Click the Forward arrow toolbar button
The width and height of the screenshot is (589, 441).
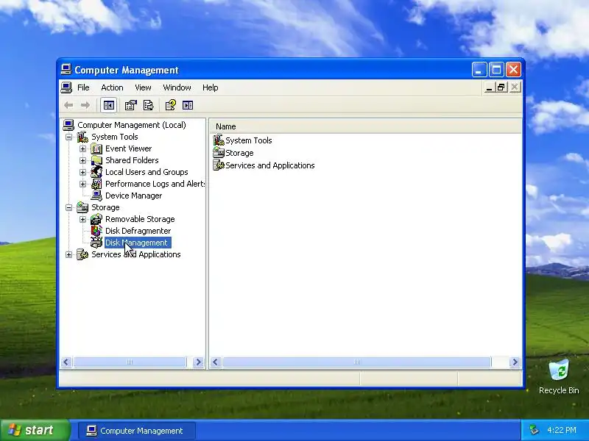85,105
